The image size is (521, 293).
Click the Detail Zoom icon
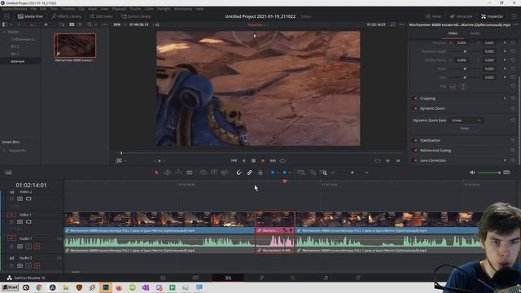click(313, 173)
